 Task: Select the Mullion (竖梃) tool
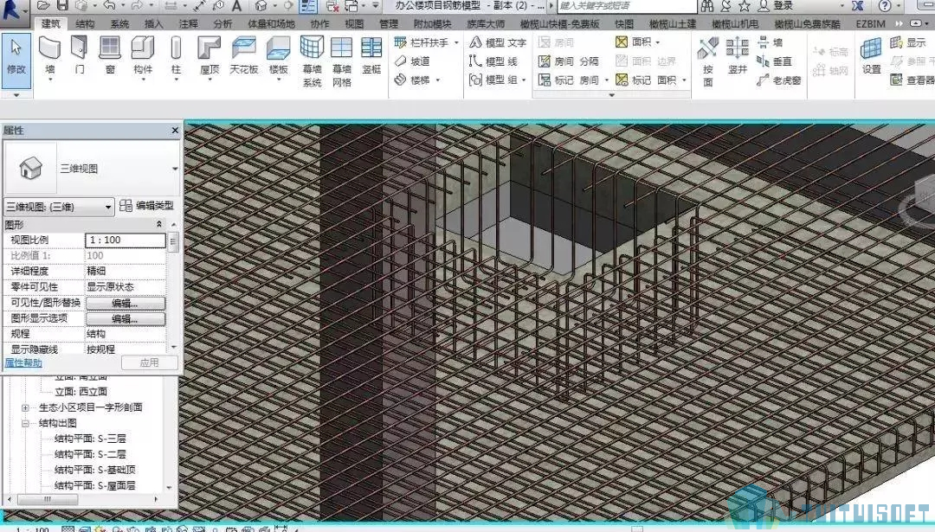click(x=371, y=55)
